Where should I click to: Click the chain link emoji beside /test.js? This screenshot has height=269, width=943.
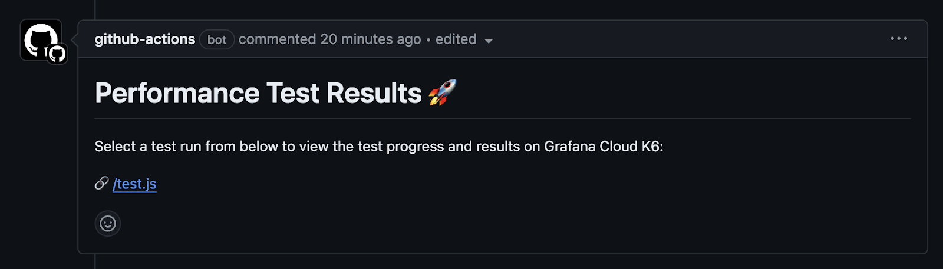101,184
